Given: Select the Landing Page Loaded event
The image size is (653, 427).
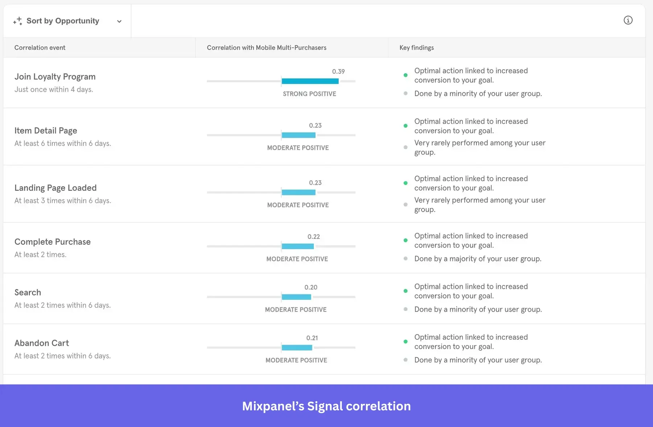Looking at the screenshot, I should [x=56, y=188].
